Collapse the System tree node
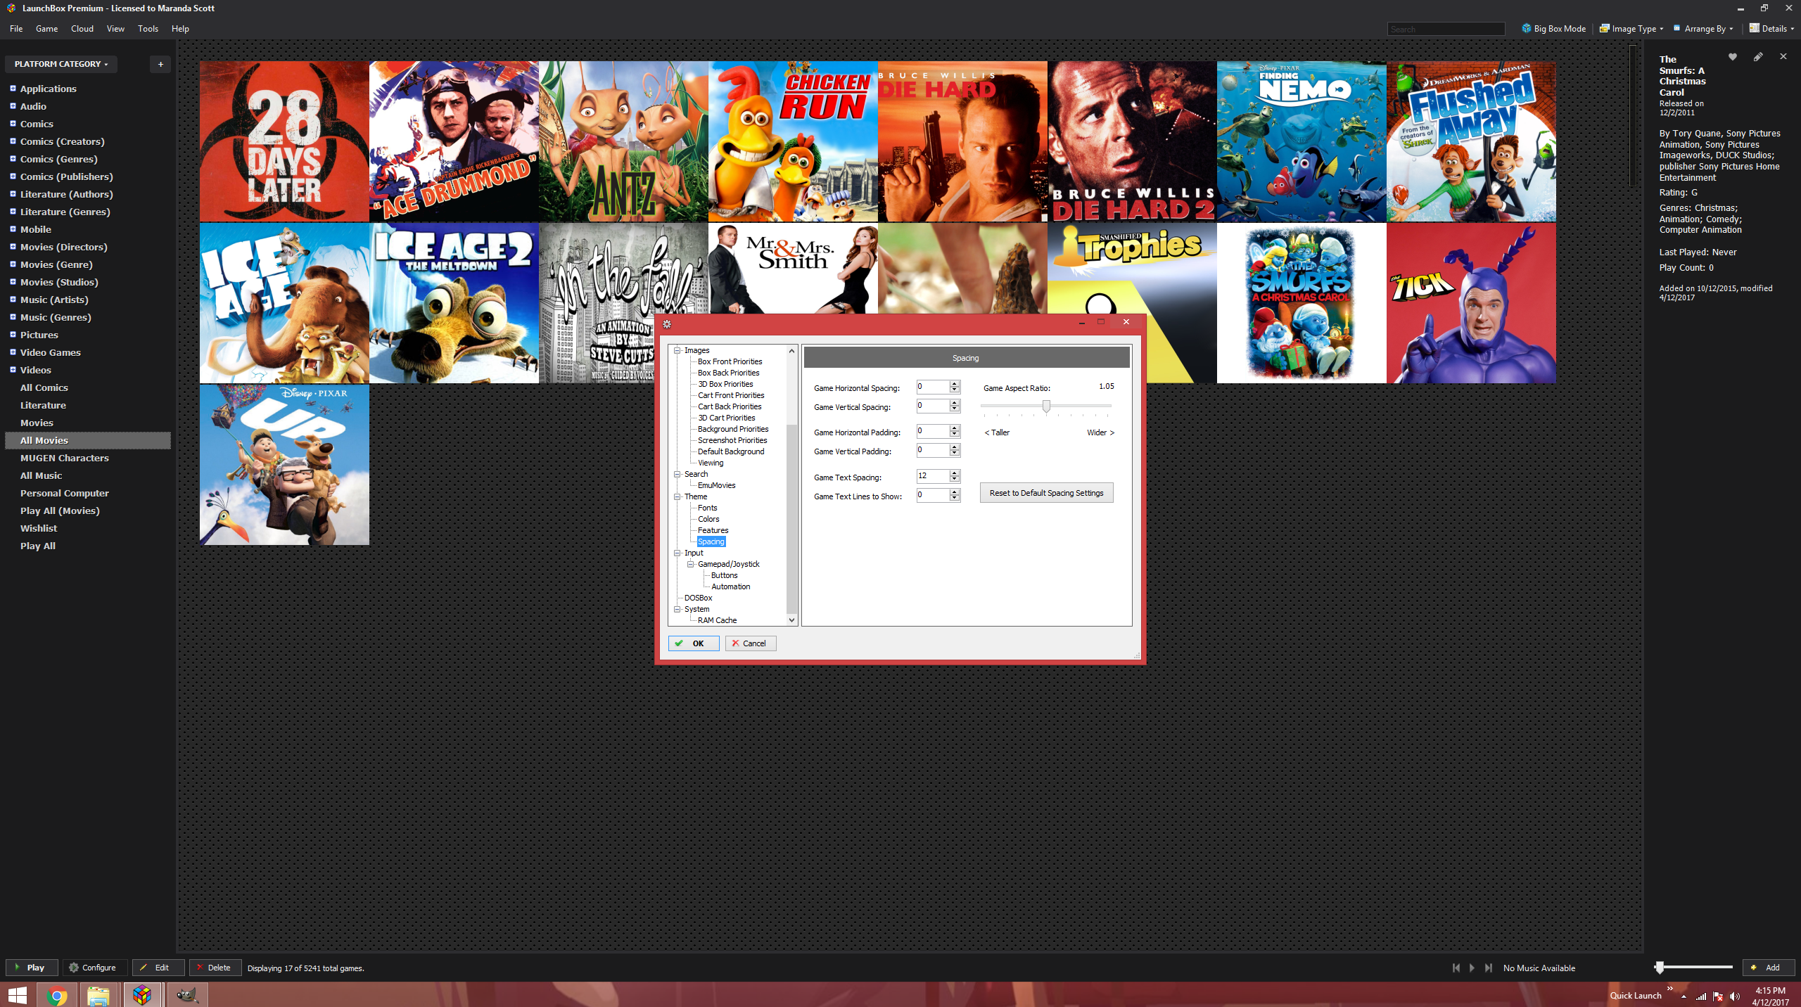The width and height of the screenshot is (1801, 1007). coord(677,609)
